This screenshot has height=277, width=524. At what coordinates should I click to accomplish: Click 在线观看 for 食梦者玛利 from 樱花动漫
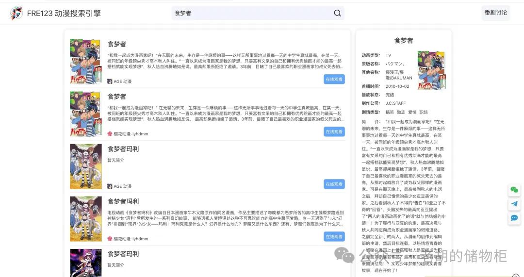[x=334, y=237]
